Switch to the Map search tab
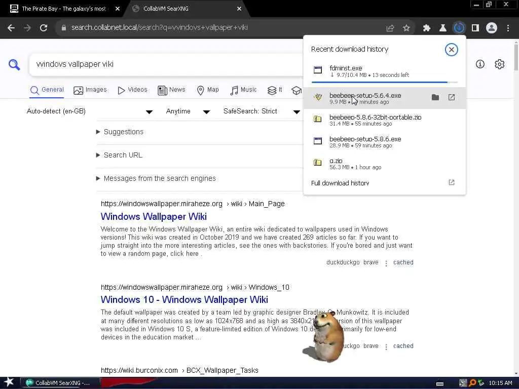Screen dimensions: 519x389 point(208,90)
